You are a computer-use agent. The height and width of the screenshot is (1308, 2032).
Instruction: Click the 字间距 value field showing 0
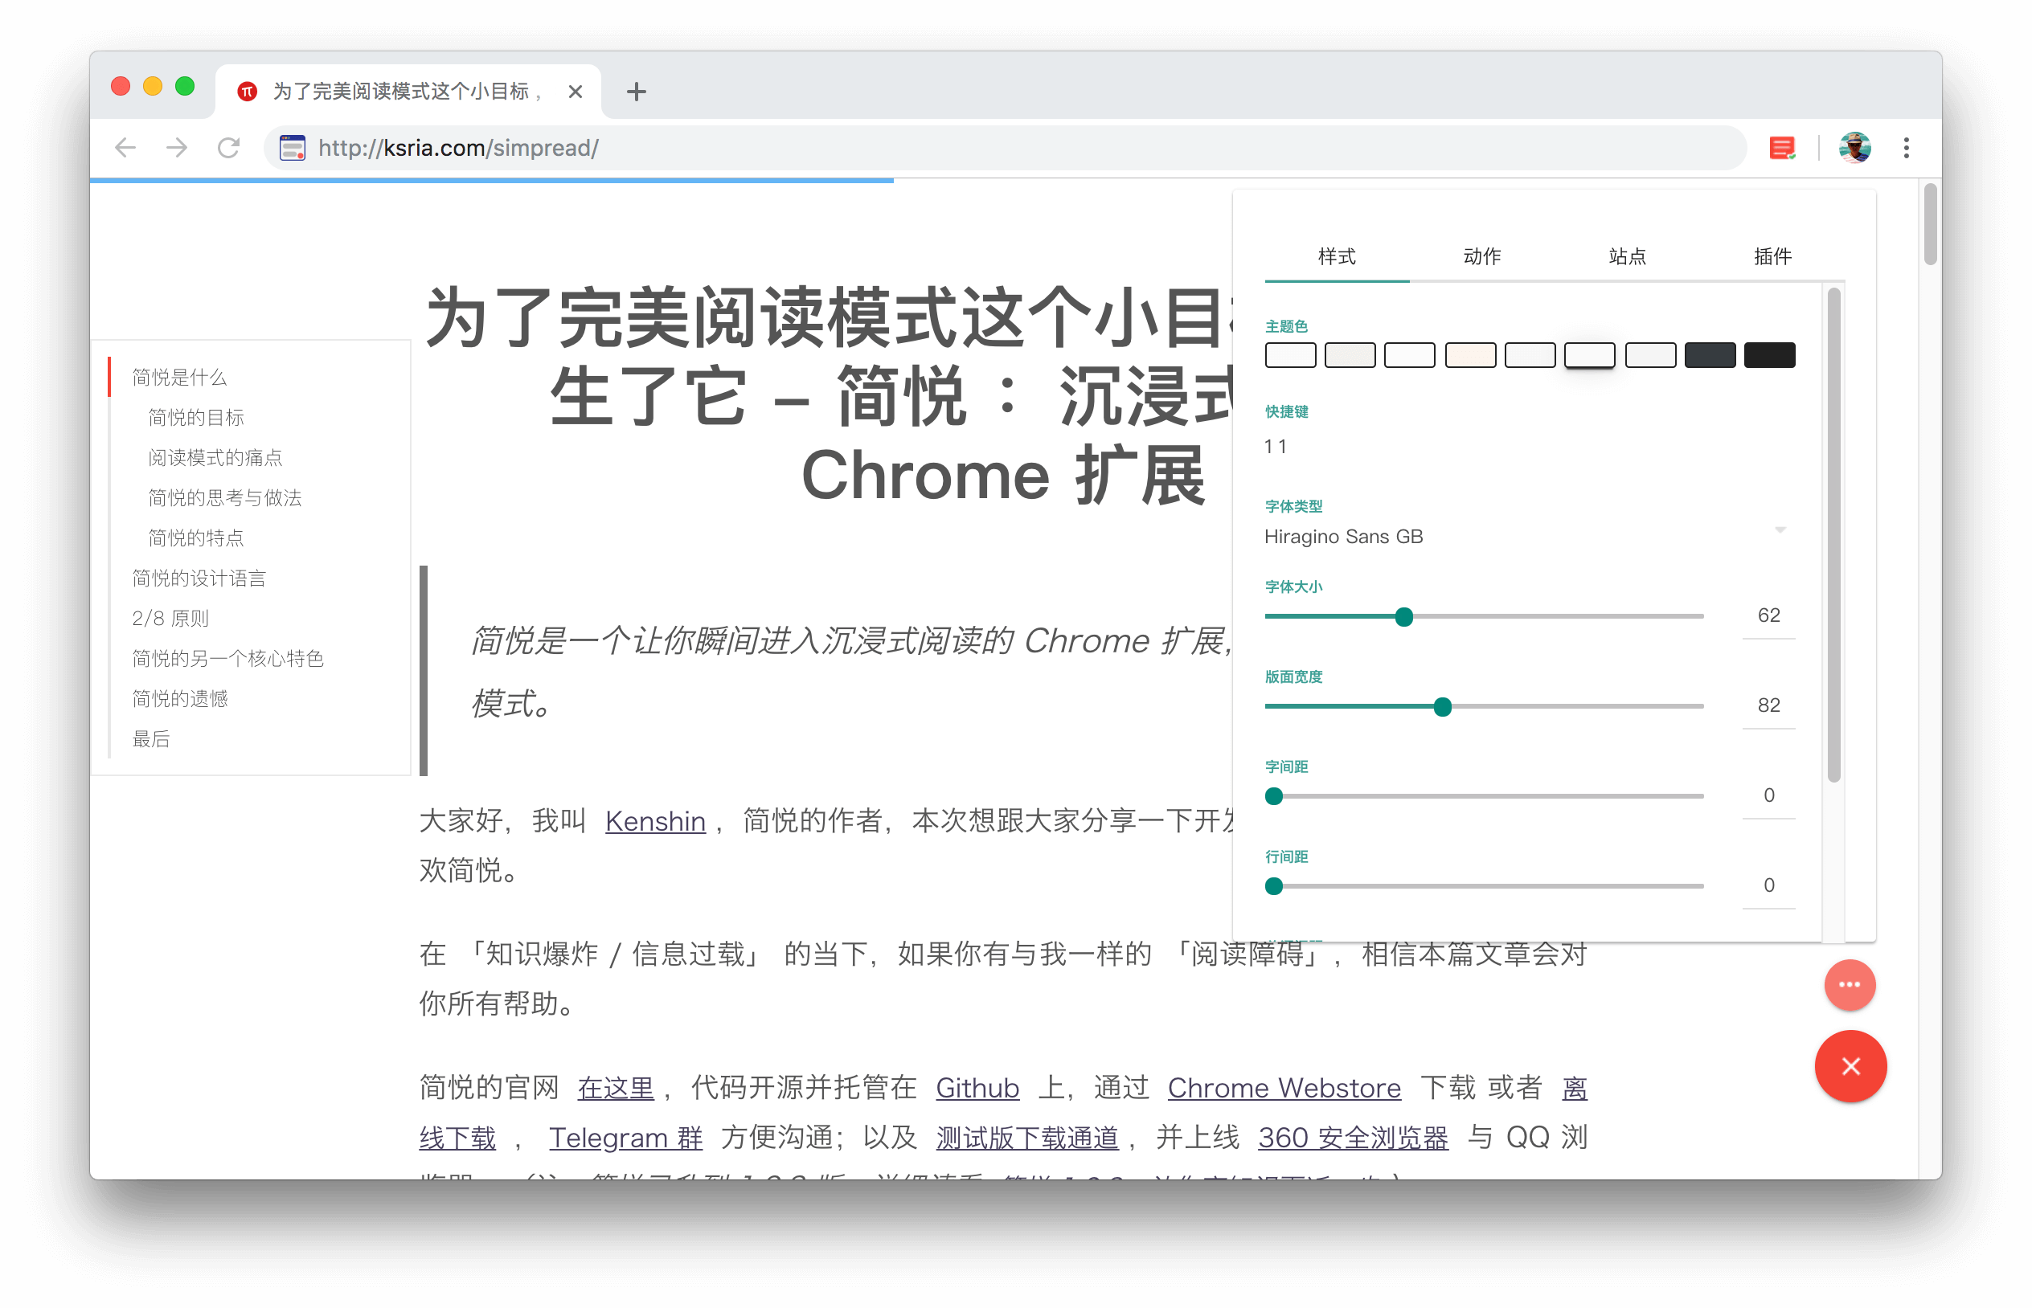point(1768,796)
